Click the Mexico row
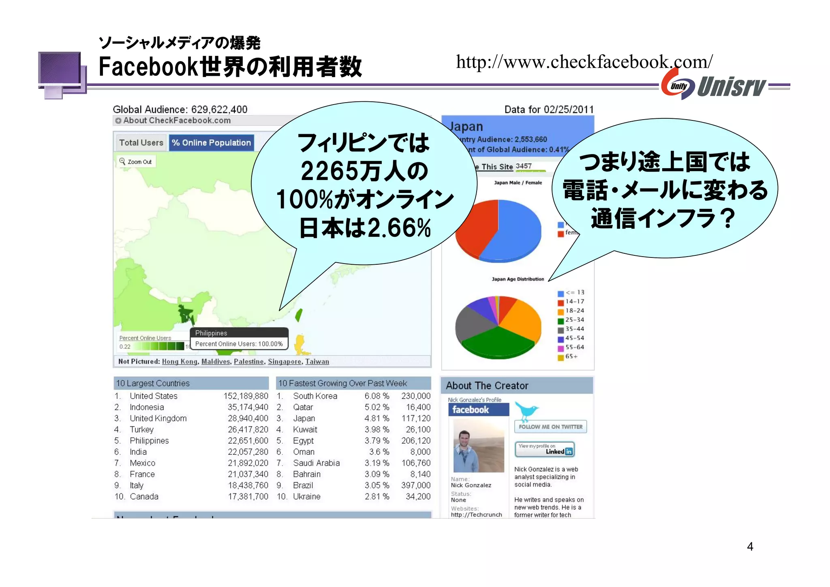830x587 pixels. [x=191, y=463]
